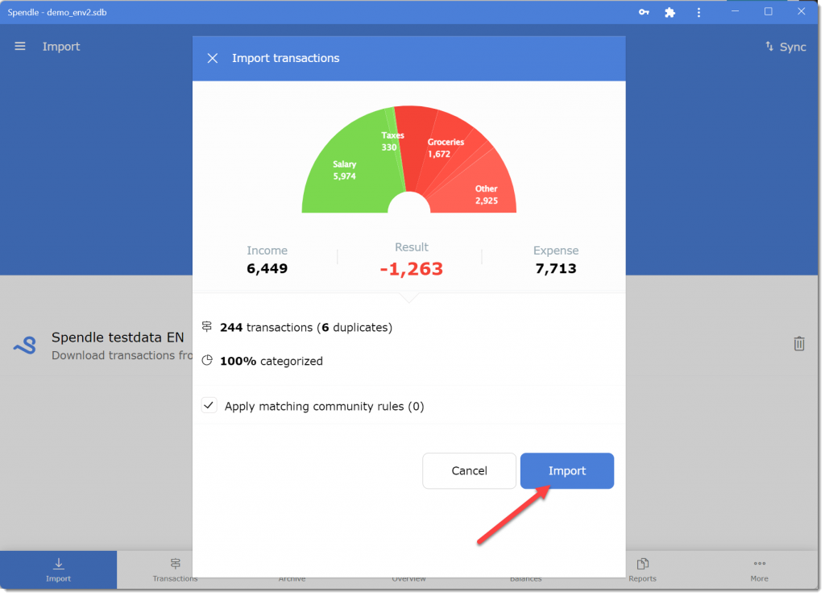Click the categorized pie icon

coord(207,360)
